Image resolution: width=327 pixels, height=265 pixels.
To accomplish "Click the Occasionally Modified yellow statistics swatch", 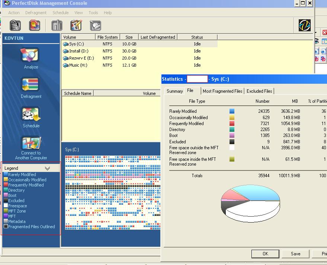I will coord(232,117).
